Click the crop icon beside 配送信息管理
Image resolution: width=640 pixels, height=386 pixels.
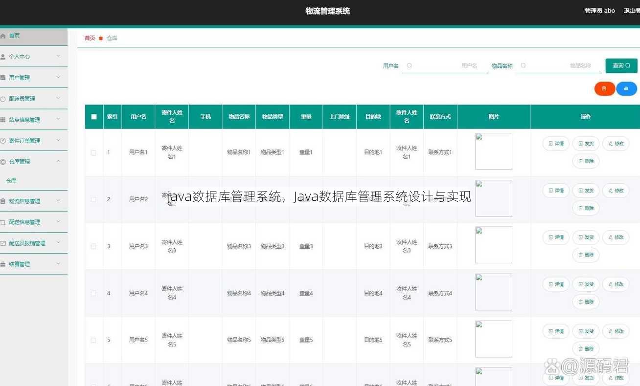pyautogui.click(x=3, y=222)
